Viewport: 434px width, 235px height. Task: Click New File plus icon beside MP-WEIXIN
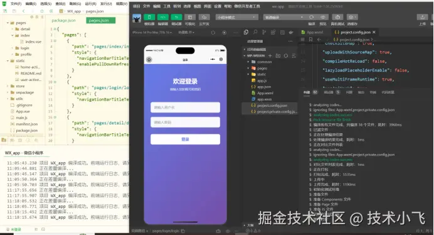270,56
